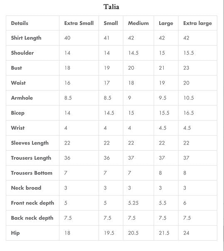Click the Talia title heading

pos(111,7)
